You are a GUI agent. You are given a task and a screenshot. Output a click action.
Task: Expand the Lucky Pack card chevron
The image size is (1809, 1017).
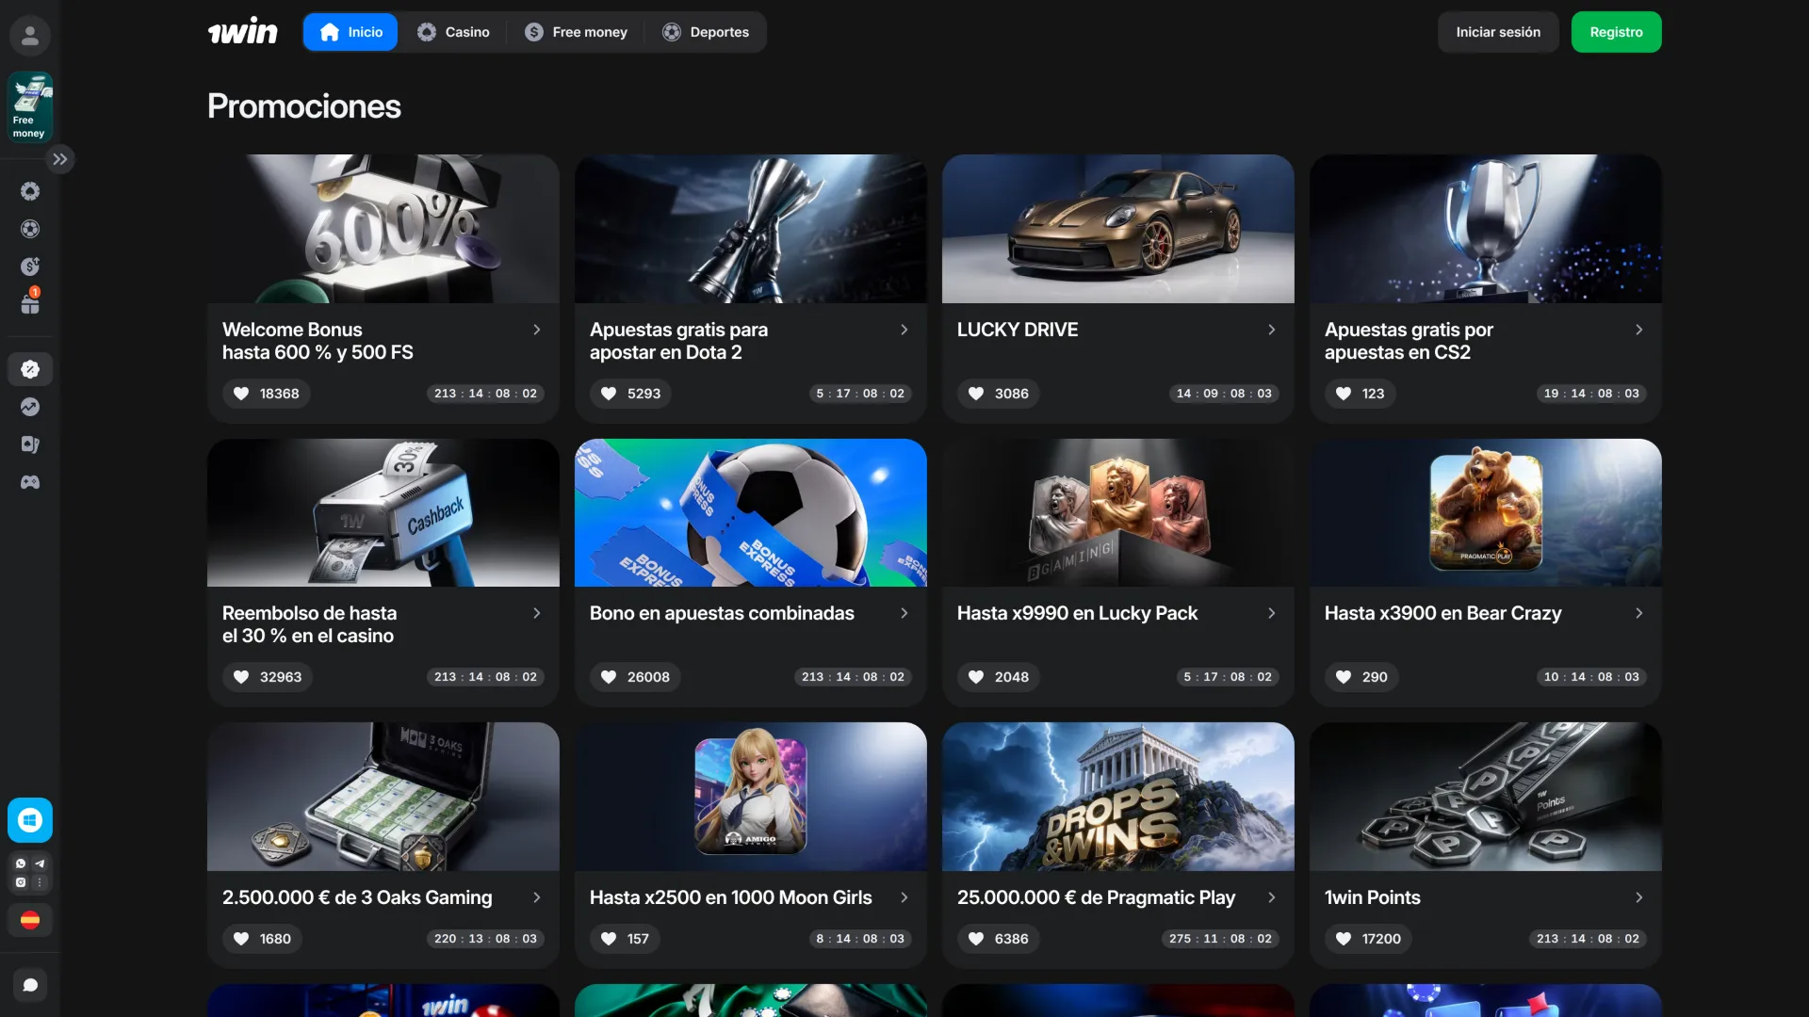[x=1272, y=613]
